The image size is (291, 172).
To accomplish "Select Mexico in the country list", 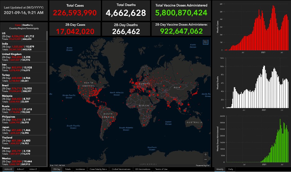I will [24, 161].
